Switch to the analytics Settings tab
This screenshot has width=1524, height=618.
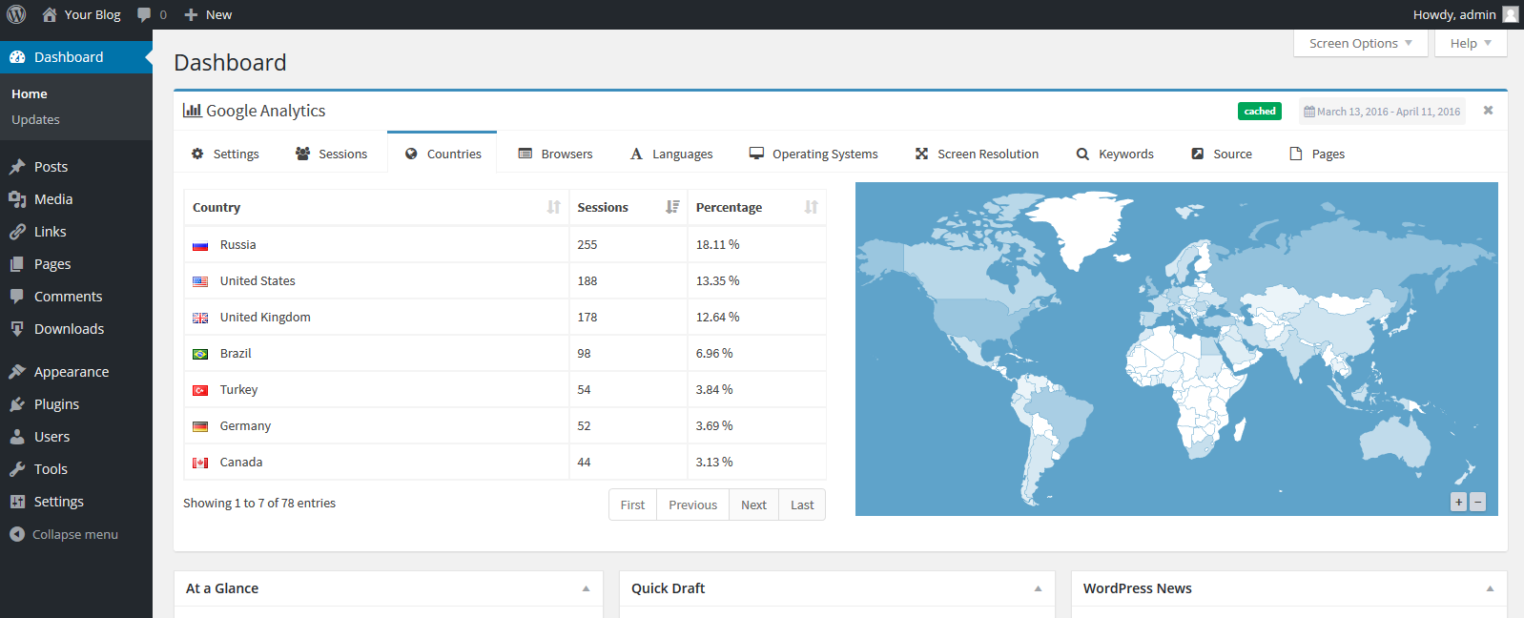[x=225, y=154]
